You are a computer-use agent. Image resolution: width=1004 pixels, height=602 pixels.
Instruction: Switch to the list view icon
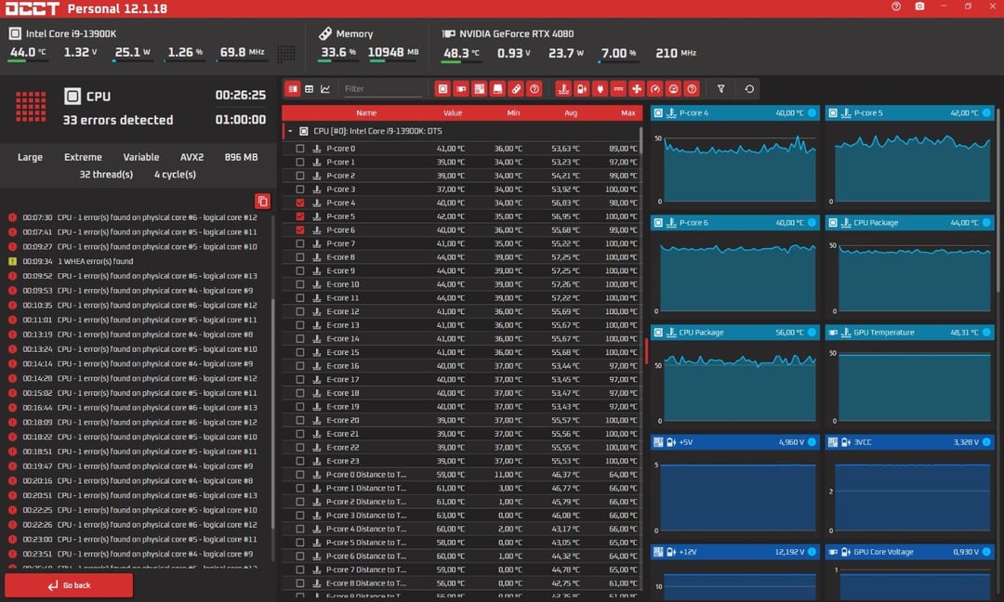pos(293,89)
